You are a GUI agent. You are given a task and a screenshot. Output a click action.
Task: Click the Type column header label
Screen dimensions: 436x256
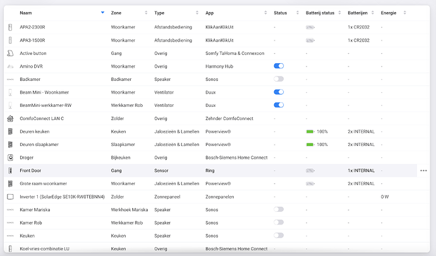tap(159, 13)
